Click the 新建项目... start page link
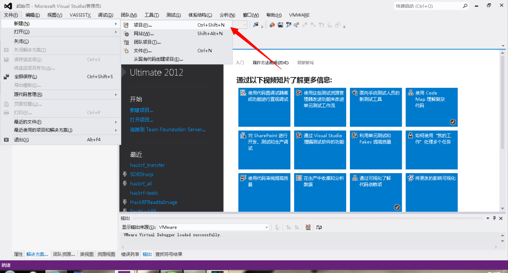The width and height of the screenshot is (508, 273). [142, 110]
